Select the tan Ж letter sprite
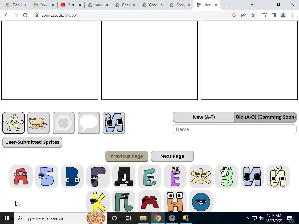The width and height of the screenshot is (299, 224). click(x=201, y=176)
